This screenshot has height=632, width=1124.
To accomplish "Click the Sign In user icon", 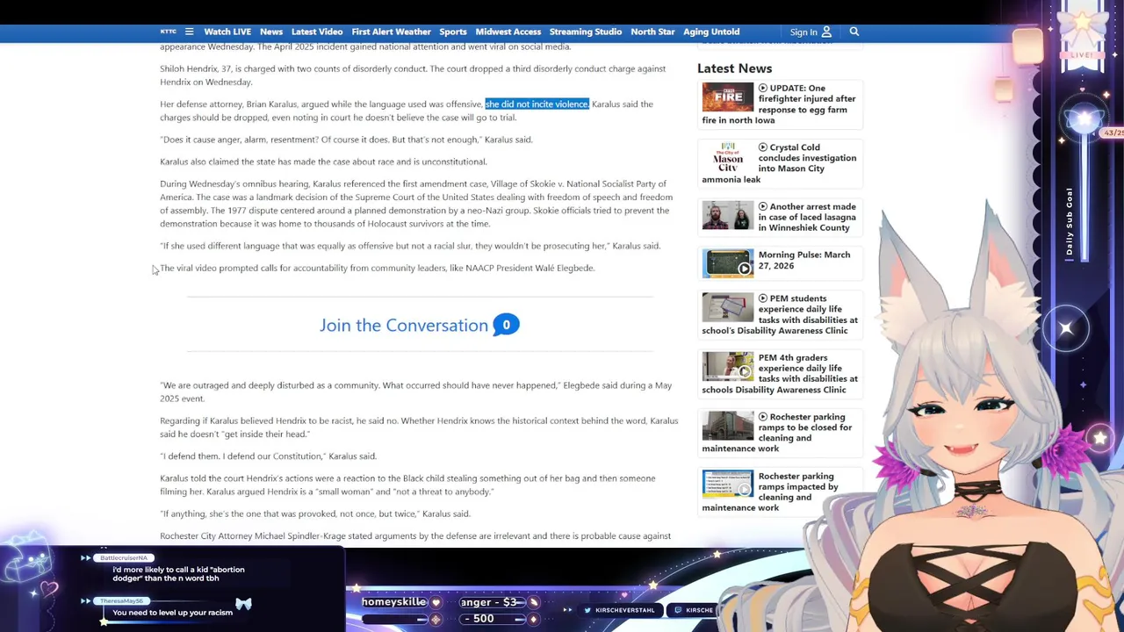I will point(826,32).
